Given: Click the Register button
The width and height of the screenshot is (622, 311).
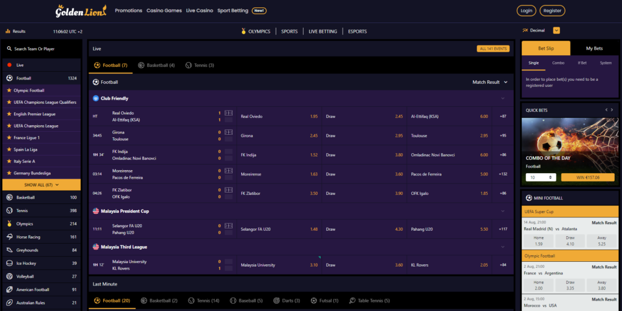Looking at the screenshot, I should (552, 11).
